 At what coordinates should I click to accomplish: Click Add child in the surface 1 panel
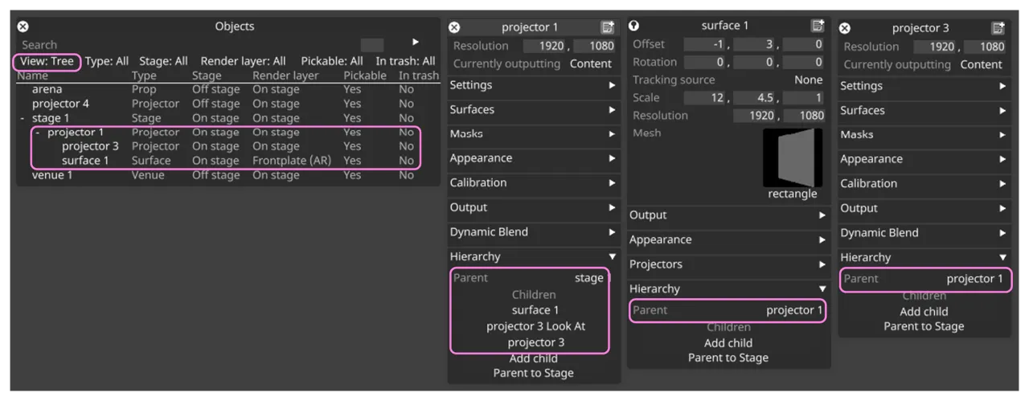coord(728,343)
